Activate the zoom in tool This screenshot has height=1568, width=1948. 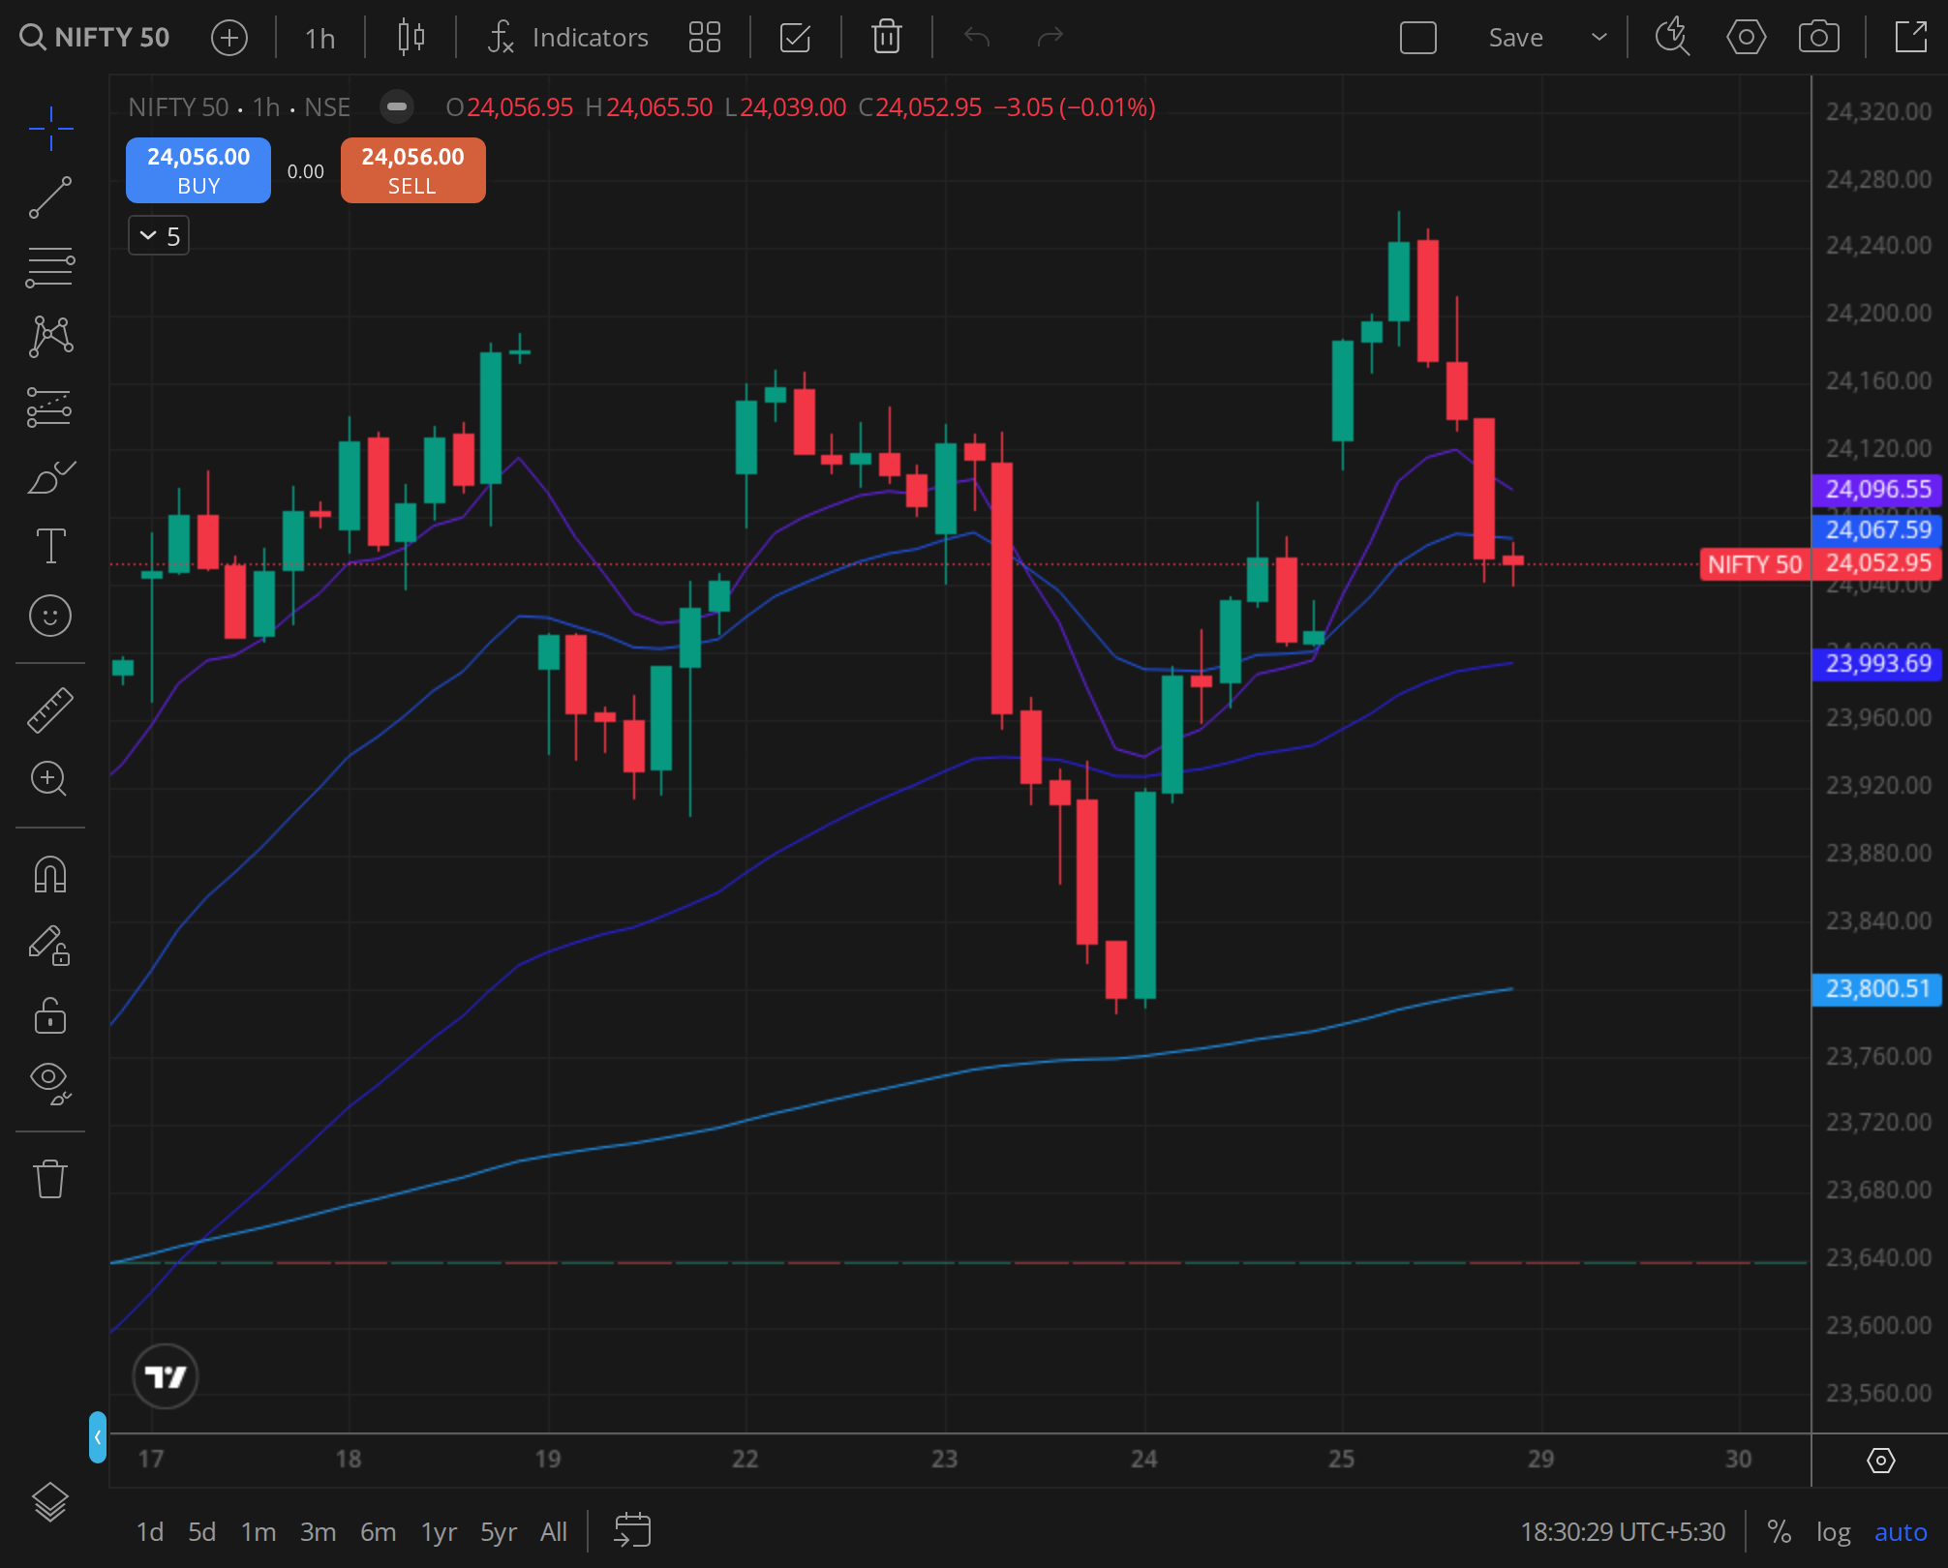click(48, 779)
